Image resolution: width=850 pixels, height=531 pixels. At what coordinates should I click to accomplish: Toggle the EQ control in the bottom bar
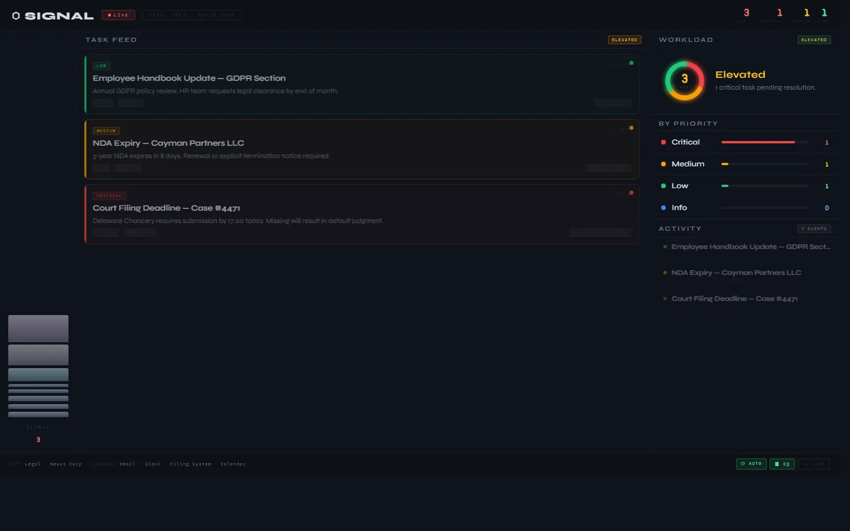tap(782, 464)
